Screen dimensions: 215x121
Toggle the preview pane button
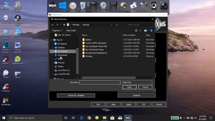click(x=145, y=31)
